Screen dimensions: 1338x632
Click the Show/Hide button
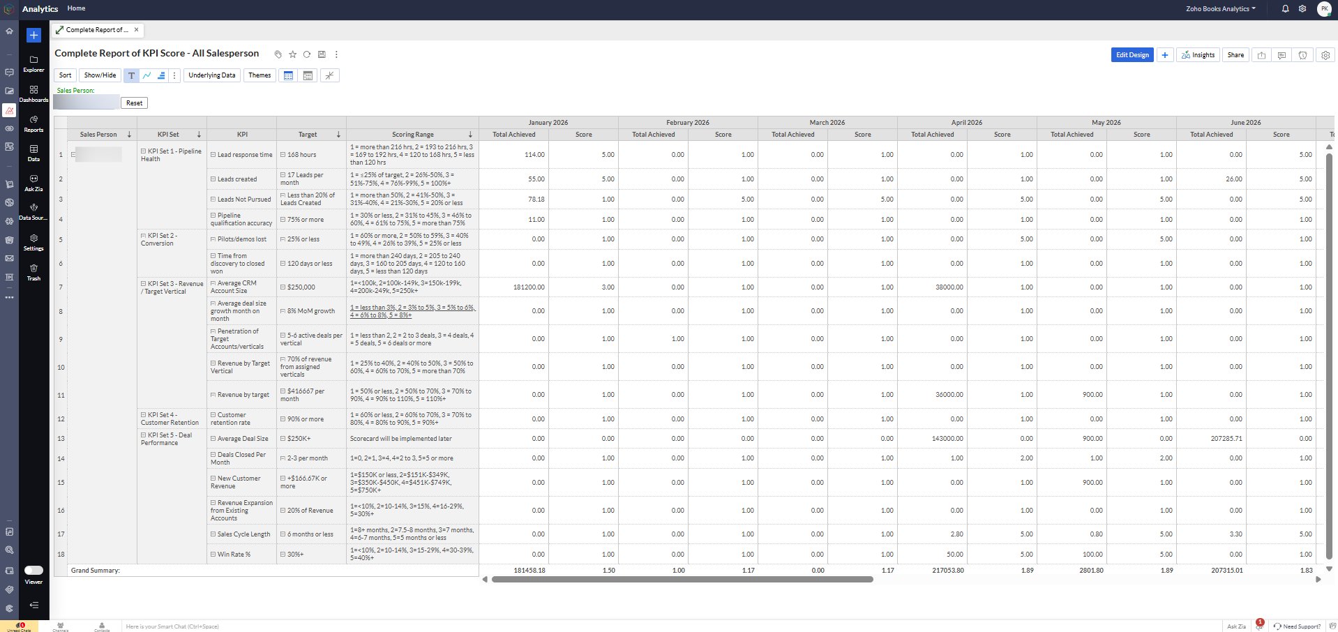(100, 75)
